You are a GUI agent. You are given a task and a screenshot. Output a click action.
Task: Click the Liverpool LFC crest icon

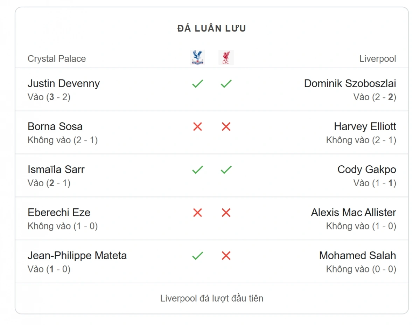[x=226, y=57]
